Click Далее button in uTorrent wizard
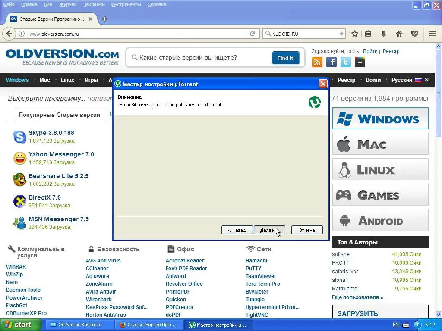The width and height of the screenshot is (442, 331). [x=269, y=230]
